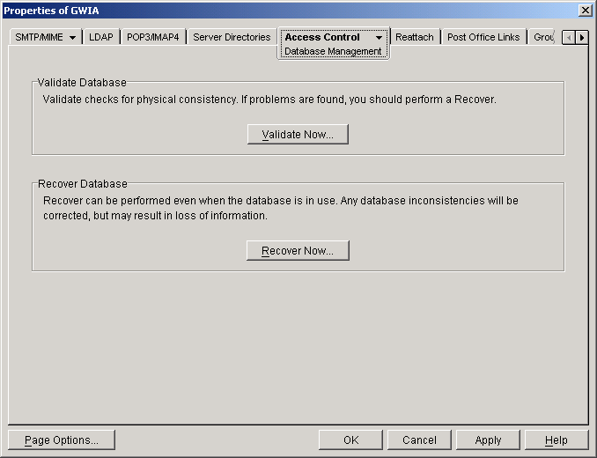
Task: Switch to the LDAP tab
Action: 101,38
